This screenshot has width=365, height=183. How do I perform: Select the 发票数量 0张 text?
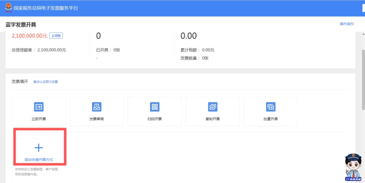click(x=194, y=58)
